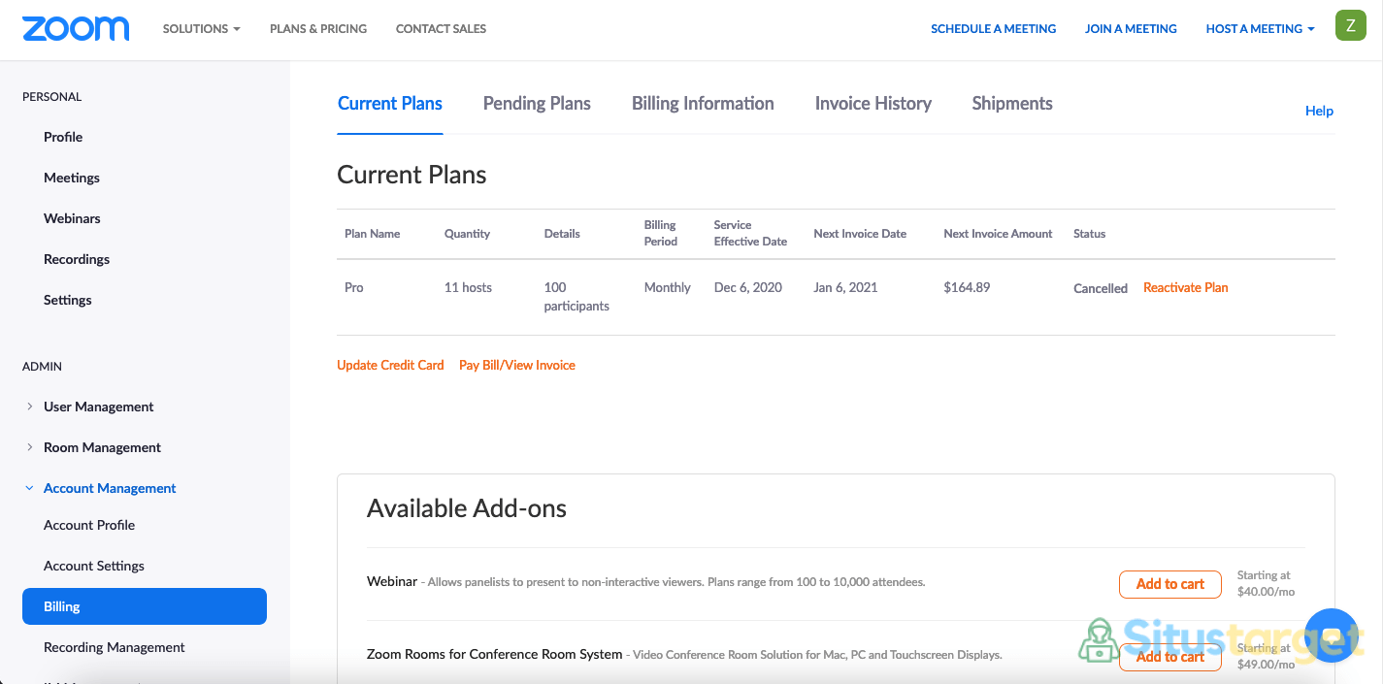Open Webinars in sidebar

click(72, 218)
